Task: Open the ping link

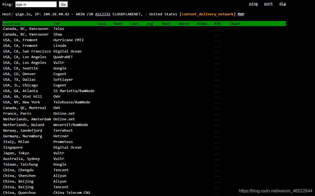Action: [x=253, y=3]
